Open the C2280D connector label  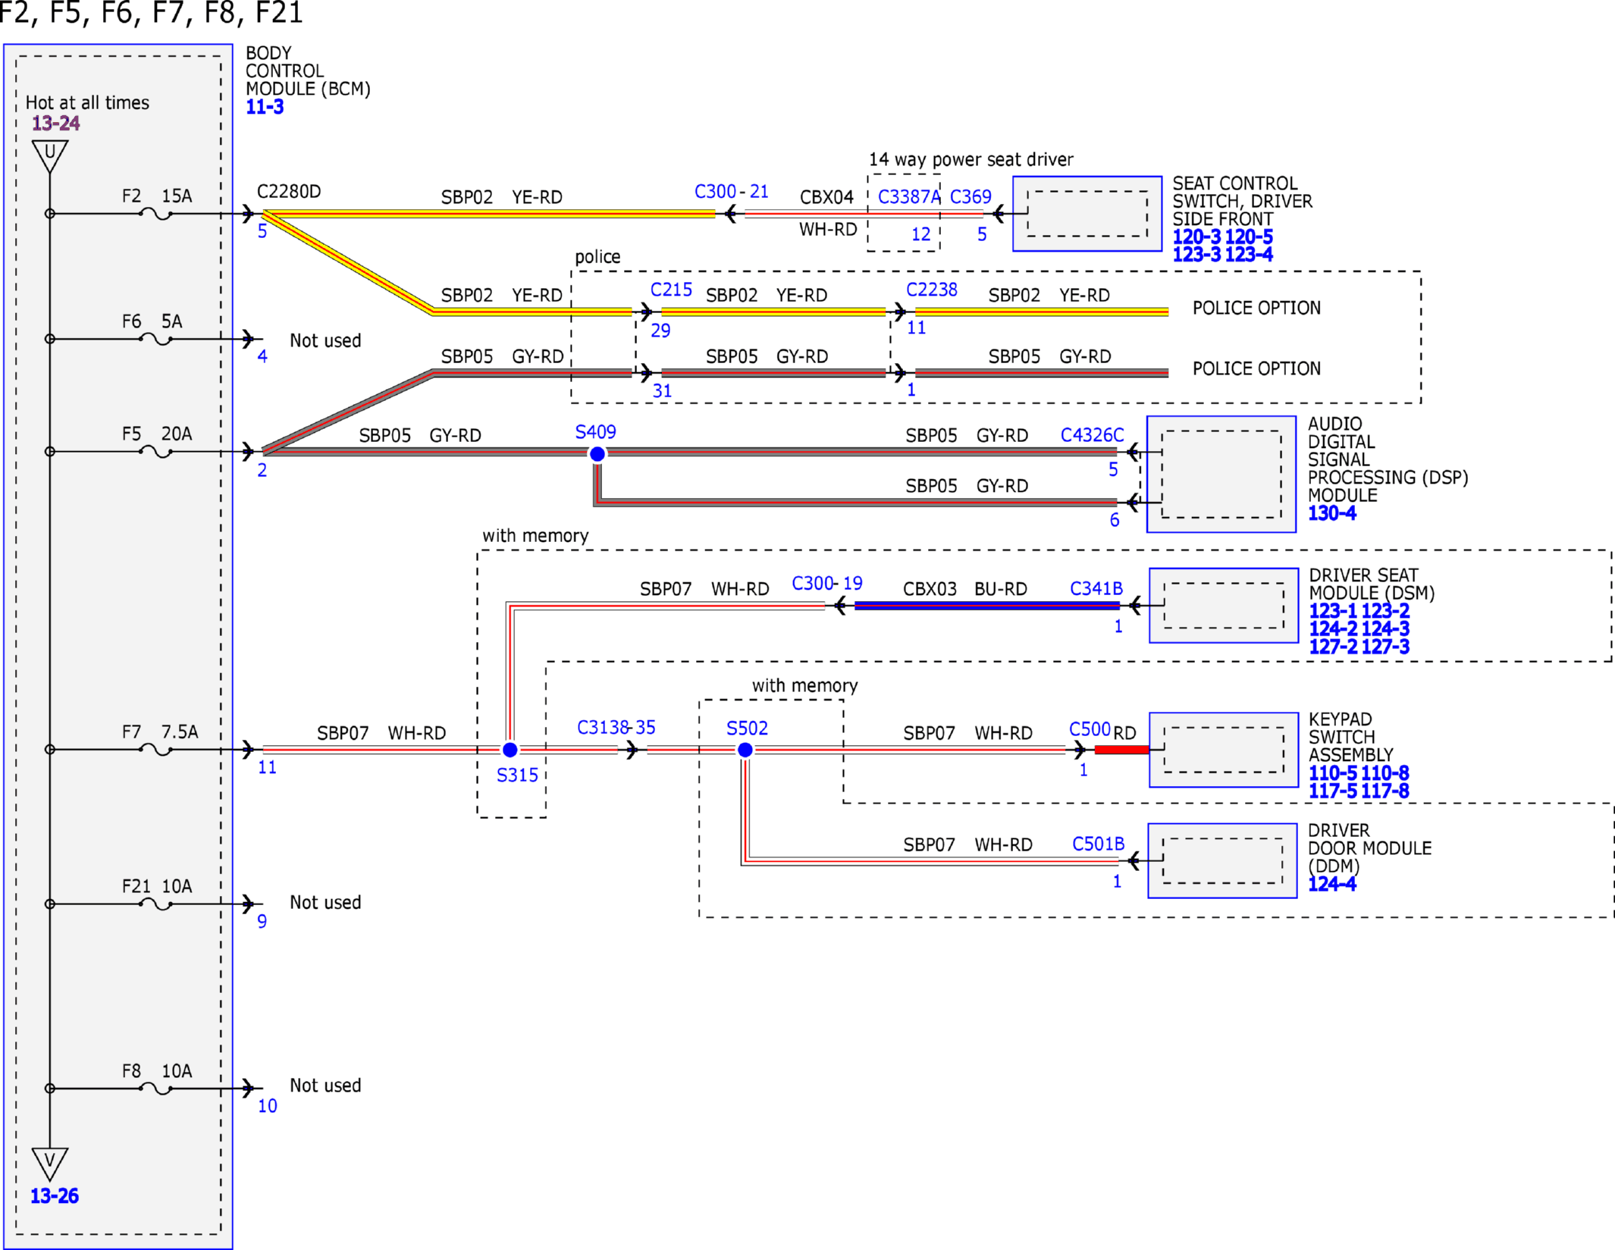tap(289, 191)
